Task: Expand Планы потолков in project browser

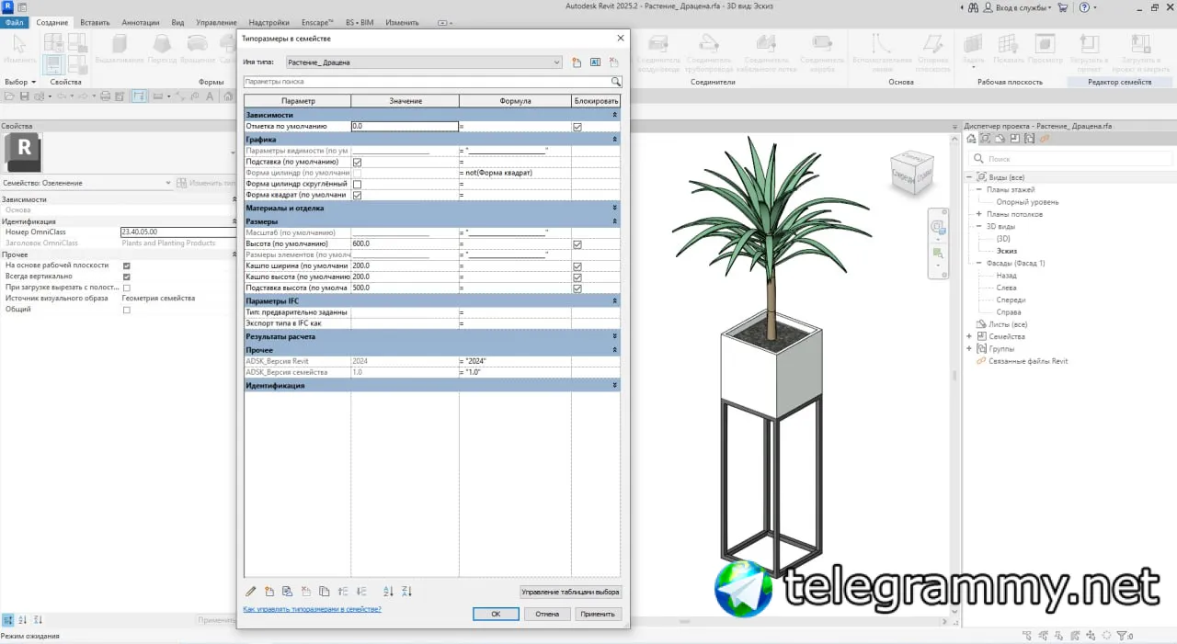Action: coord(979,214)
